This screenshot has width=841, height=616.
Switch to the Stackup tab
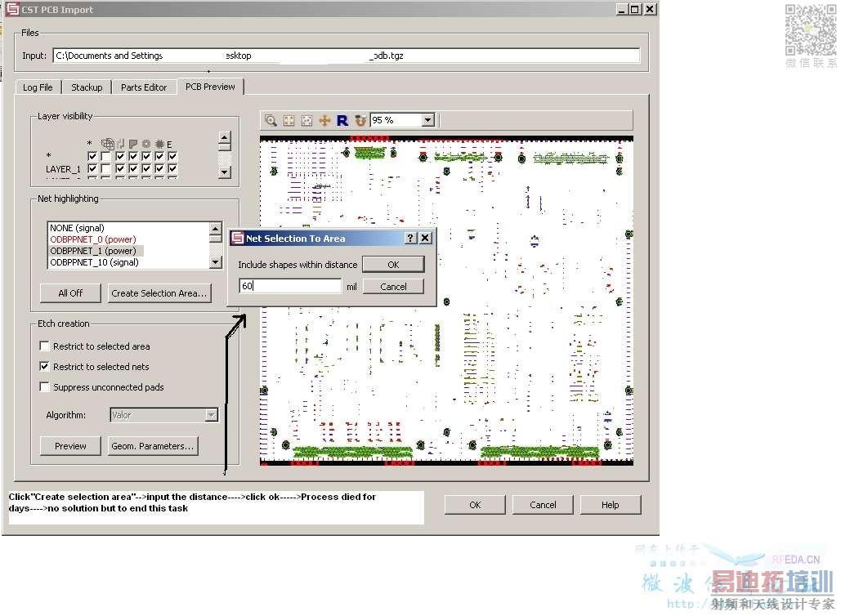(x=87, y=87)
